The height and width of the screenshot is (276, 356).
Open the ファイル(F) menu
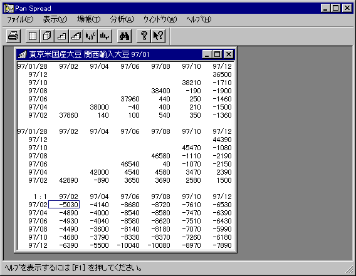coord(20,19)
